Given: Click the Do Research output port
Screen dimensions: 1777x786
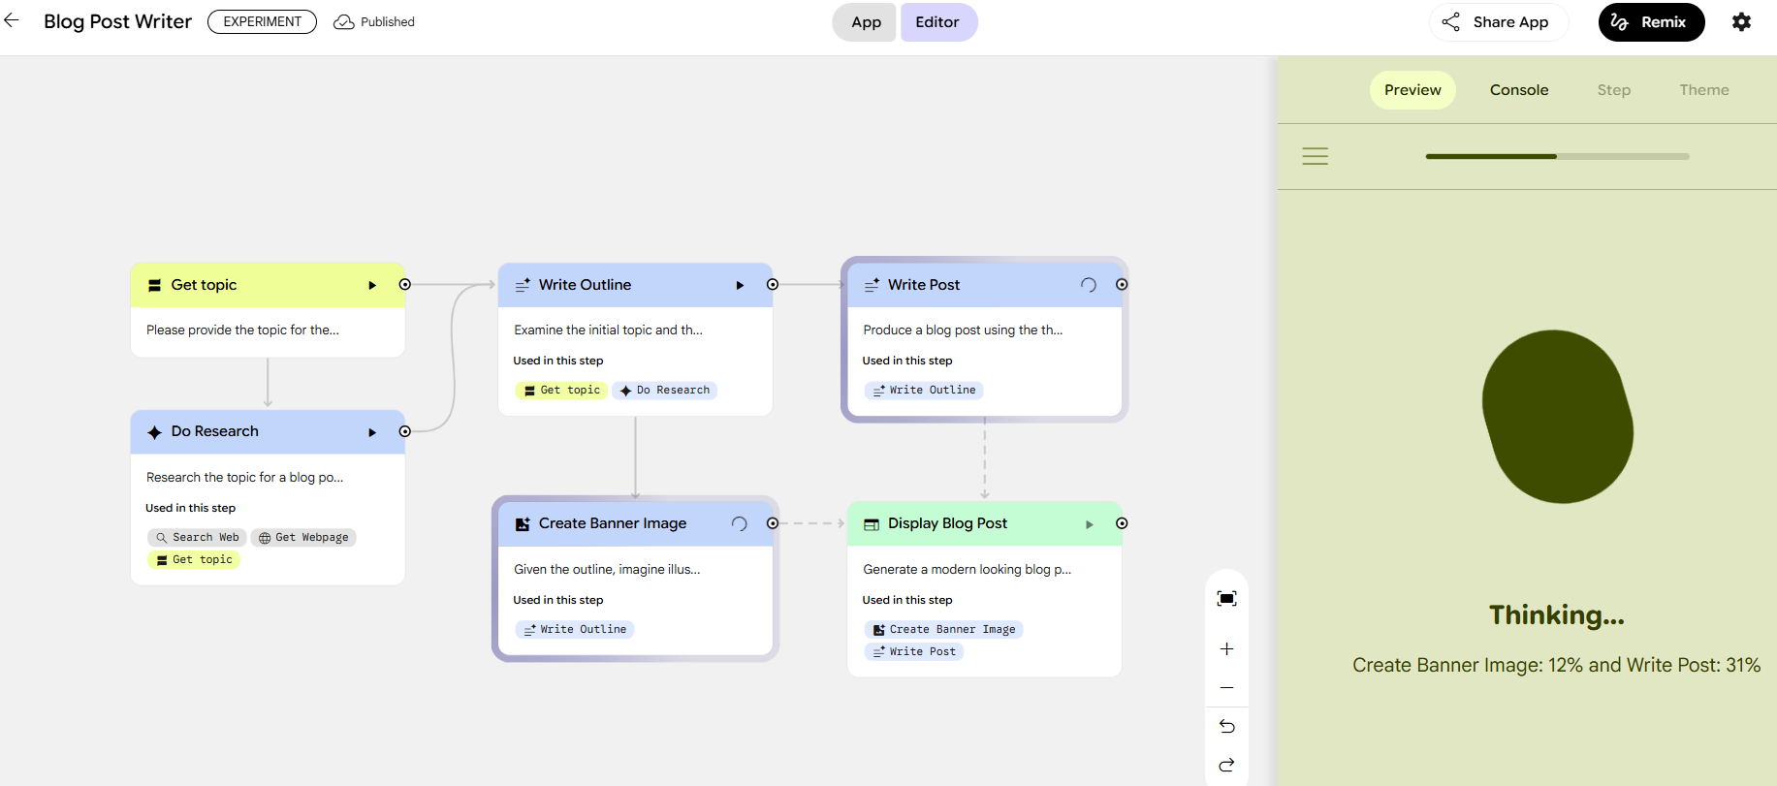Looking at the screenshot, I should coord(405,431).
